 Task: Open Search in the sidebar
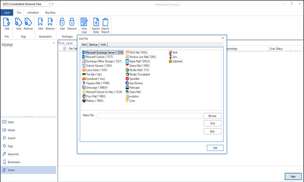[x=29, y=138]
